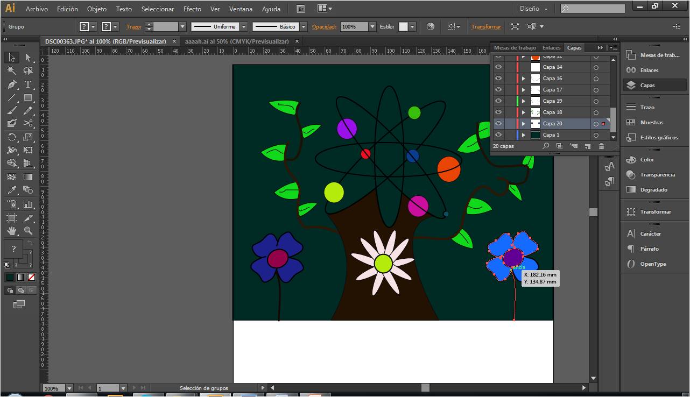690x397 pixels.
Task: Hide Capa 16 via its eye icon
Action: click(x=498, y=78)
